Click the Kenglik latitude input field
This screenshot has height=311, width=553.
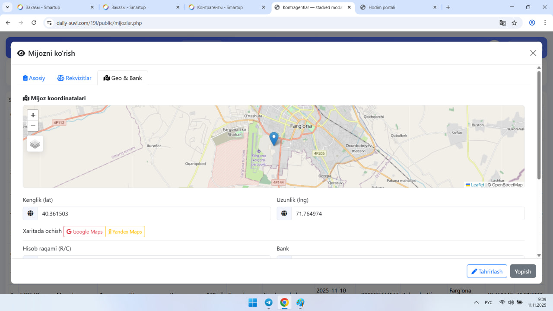point(154,213)
